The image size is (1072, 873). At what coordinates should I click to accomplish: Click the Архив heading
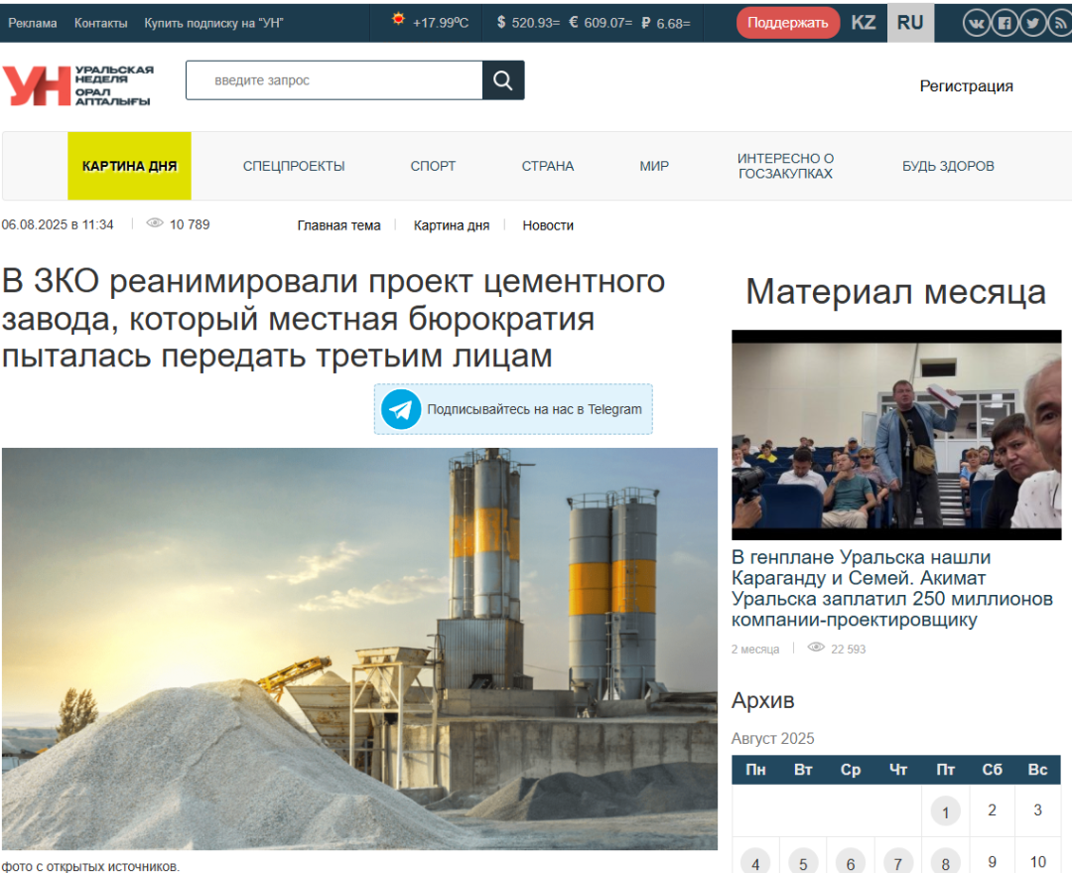click(x=763, y=700)
